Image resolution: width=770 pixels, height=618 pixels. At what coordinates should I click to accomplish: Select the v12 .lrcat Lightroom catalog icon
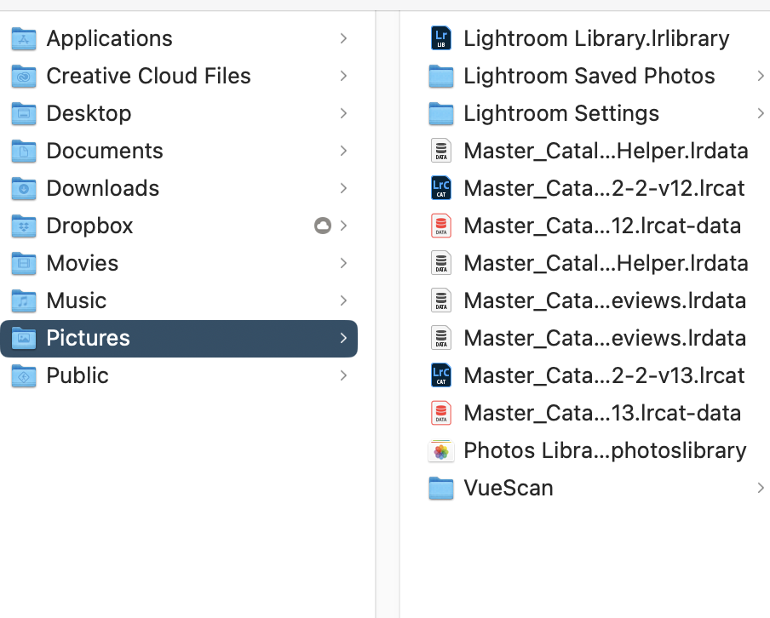(x=440, y=188)
